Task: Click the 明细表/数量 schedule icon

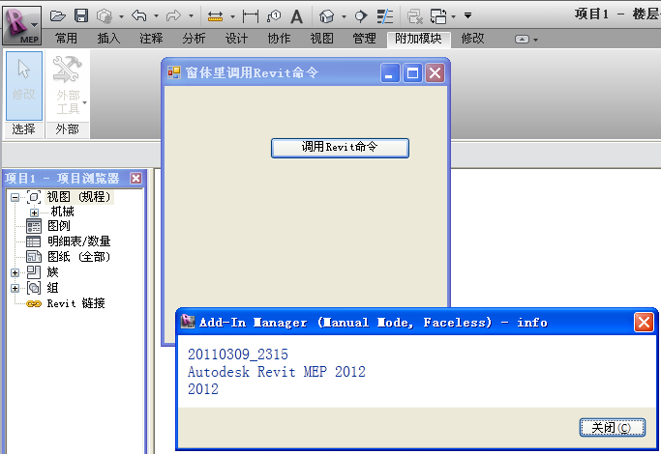Action: [34, 241]
